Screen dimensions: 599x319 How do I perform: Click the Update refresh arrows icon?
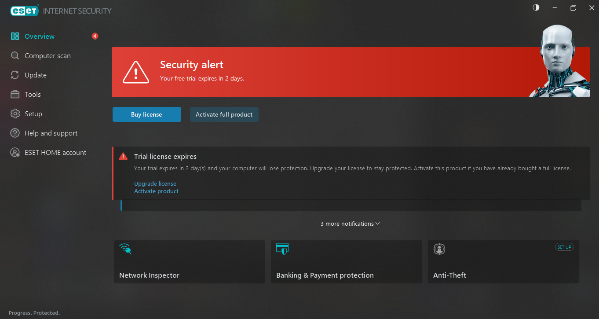[15, 75]
